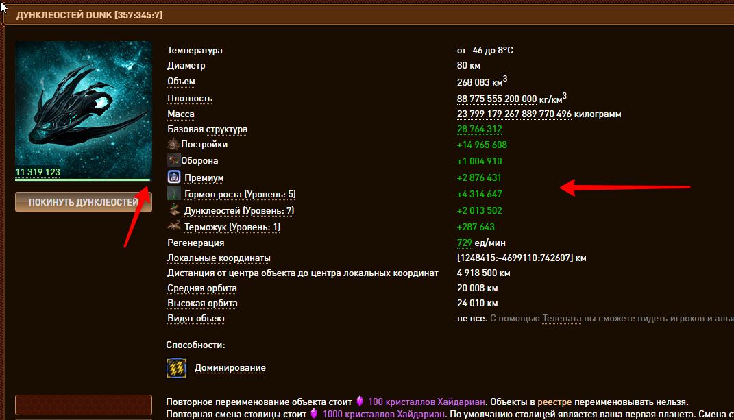Click the crystal icon beside 1000 кристаллов
Viewport: 734px width, 420px height.
tap(315, 414)
